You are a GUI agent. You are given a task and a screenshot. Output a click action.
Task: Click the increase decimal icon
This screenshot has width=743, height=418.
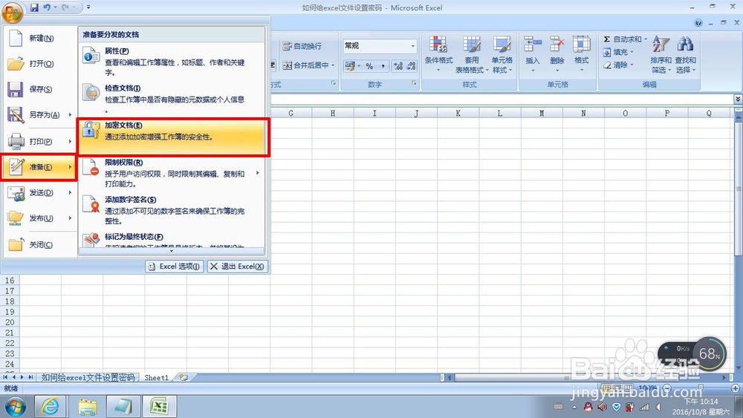398,66
